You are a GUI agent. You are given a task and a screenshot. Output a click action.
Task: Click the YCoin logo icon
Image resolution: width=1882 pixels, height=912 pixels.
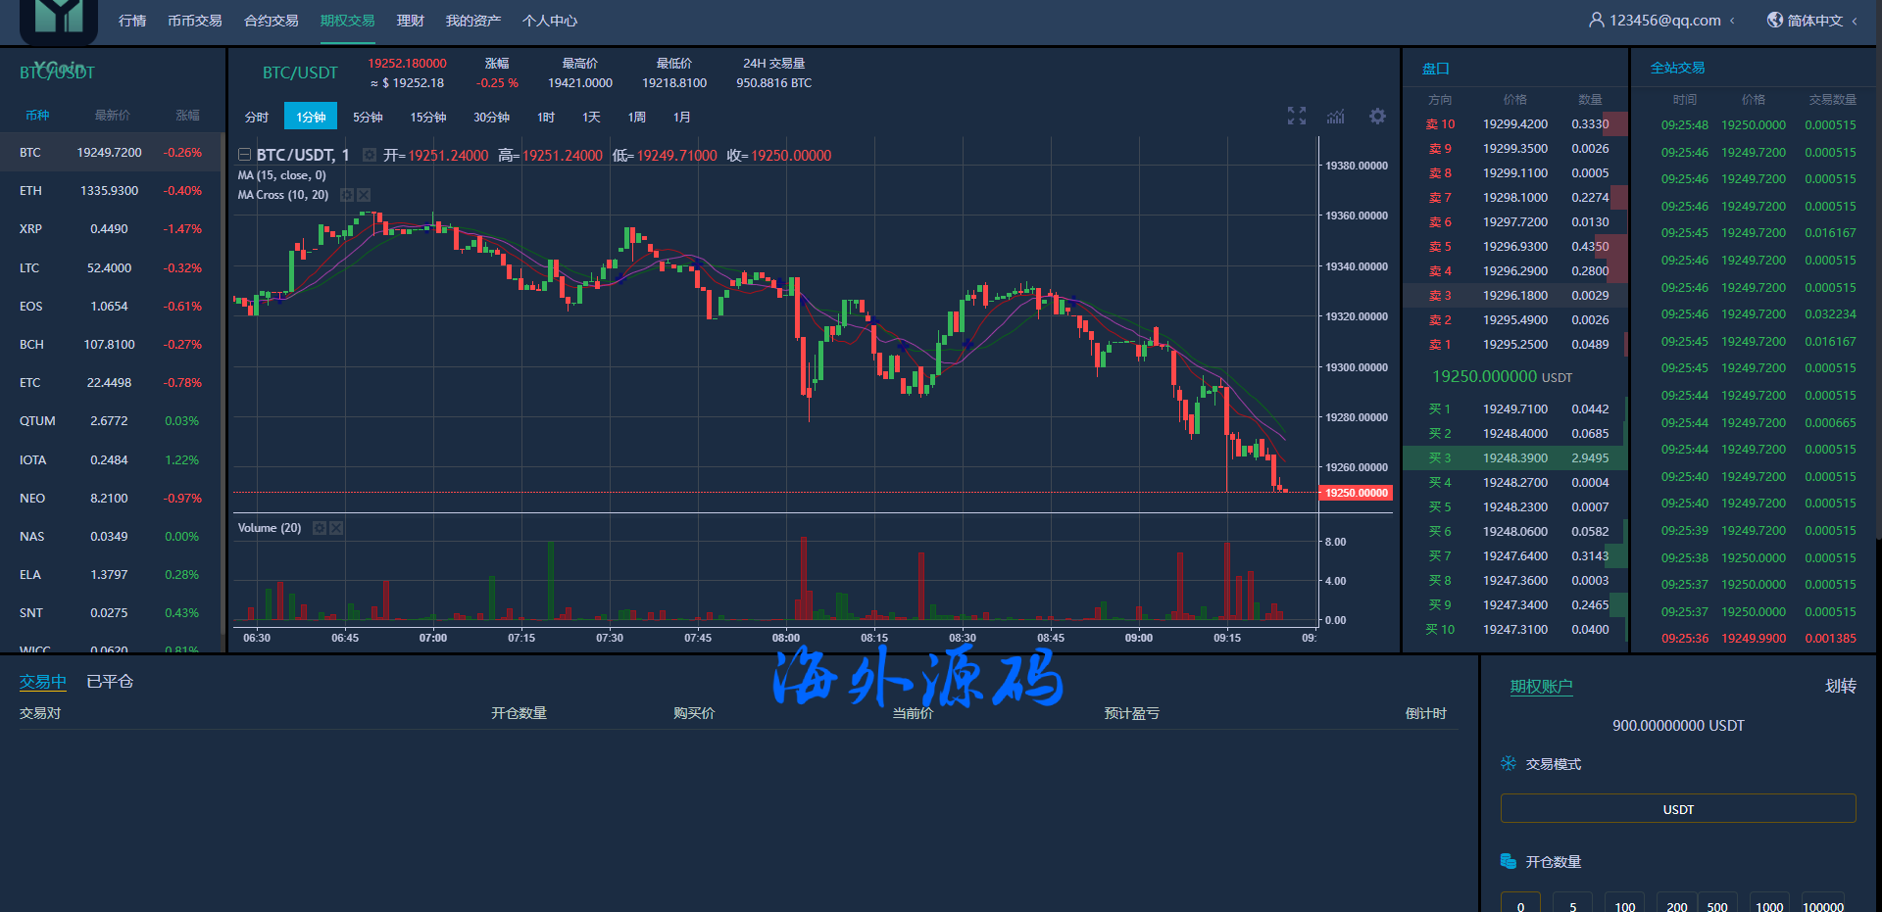tap(59, 20)
